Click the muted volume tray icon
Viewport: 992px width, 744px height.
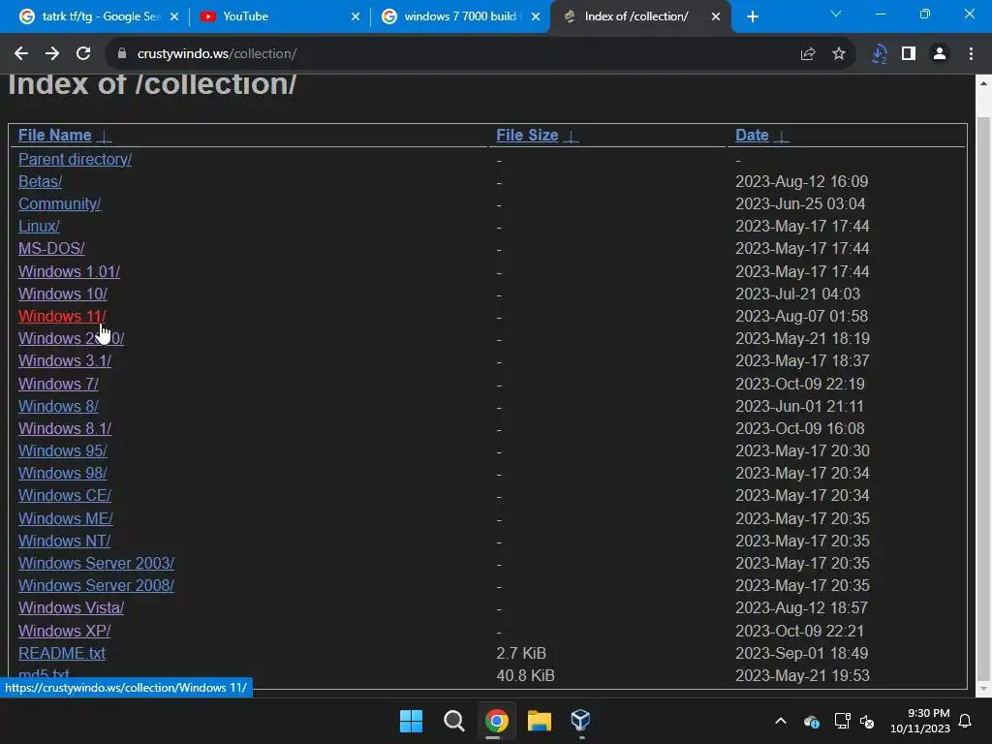coord(867,721)
